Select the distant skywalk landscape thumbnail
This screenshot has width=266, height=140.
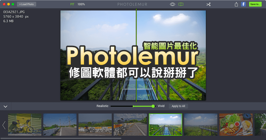tap(201, 125)
